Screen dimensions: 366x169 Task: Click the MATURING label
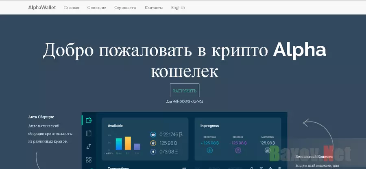pos(268,137)
